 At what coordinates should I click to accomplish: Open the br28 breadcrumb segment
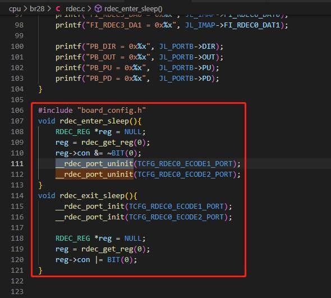pos(37,9)
